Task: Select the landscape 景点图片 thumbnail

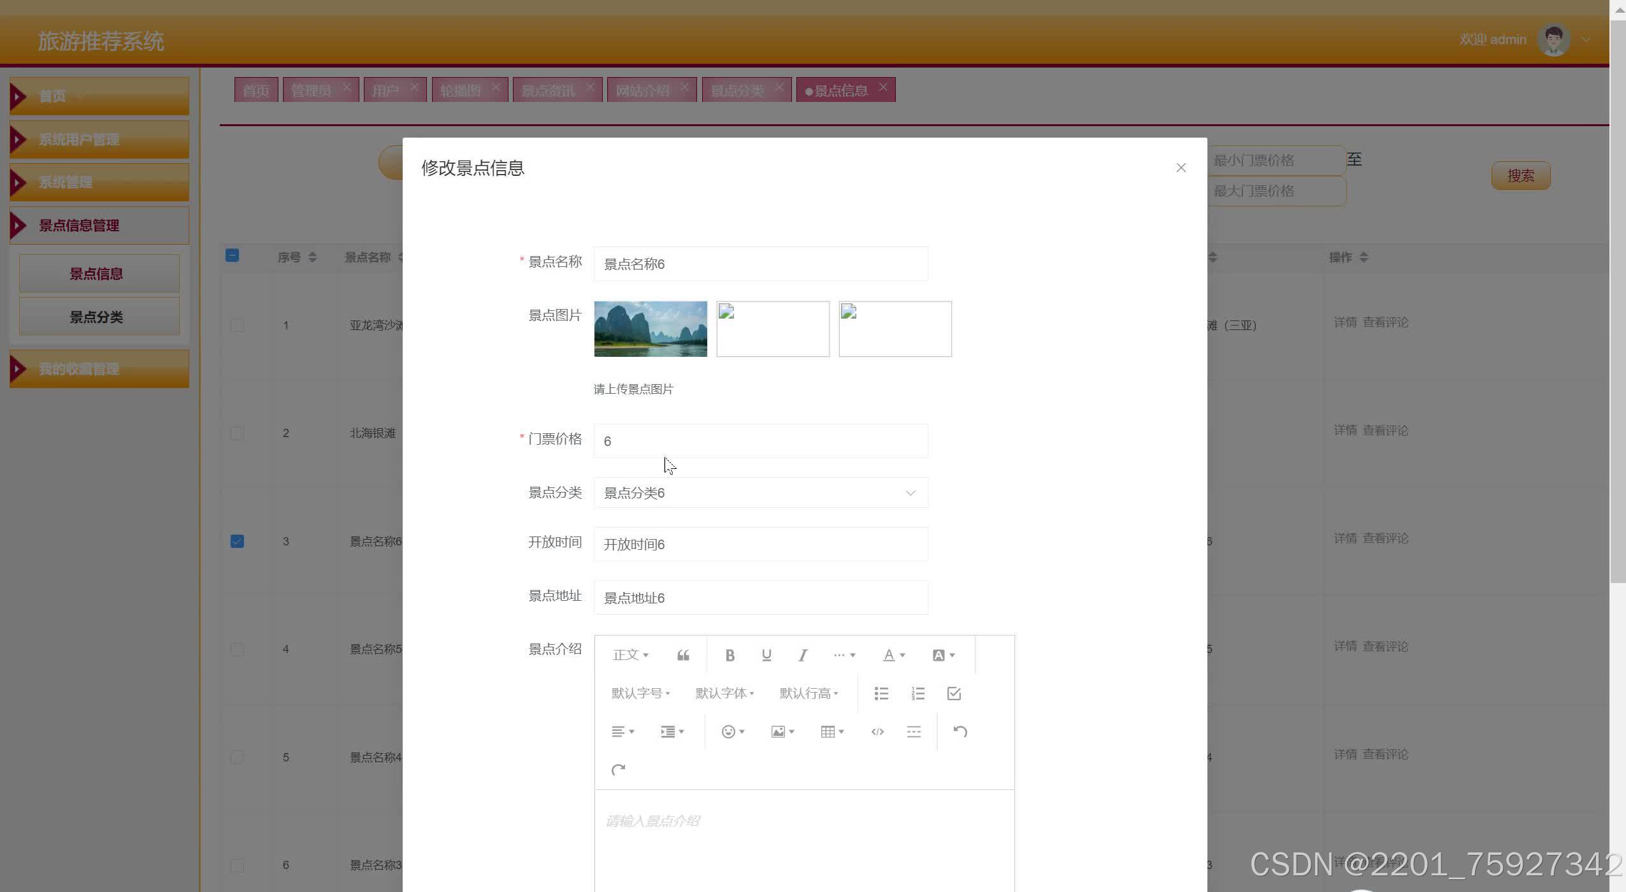Action: [651, 329]
